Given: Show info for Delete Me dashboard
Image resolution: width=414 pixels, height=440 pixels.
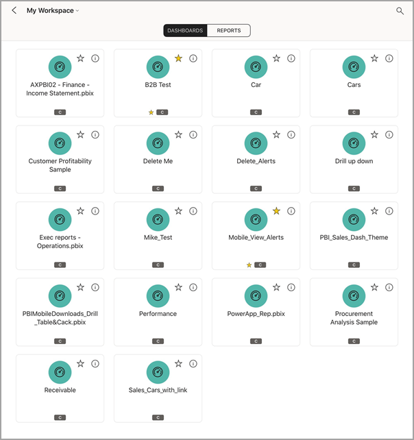Looking at the screenshot, I should click(x=193, y=135).
